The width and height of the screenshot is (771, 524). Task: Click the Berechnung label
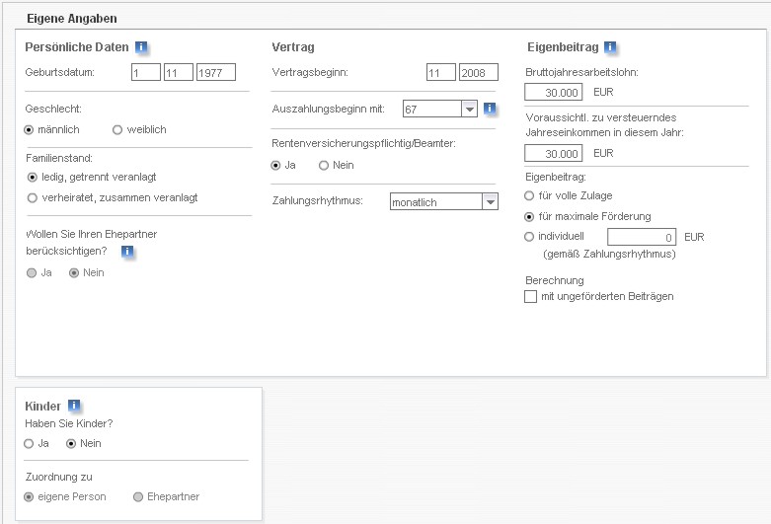(x=555, y=280)
